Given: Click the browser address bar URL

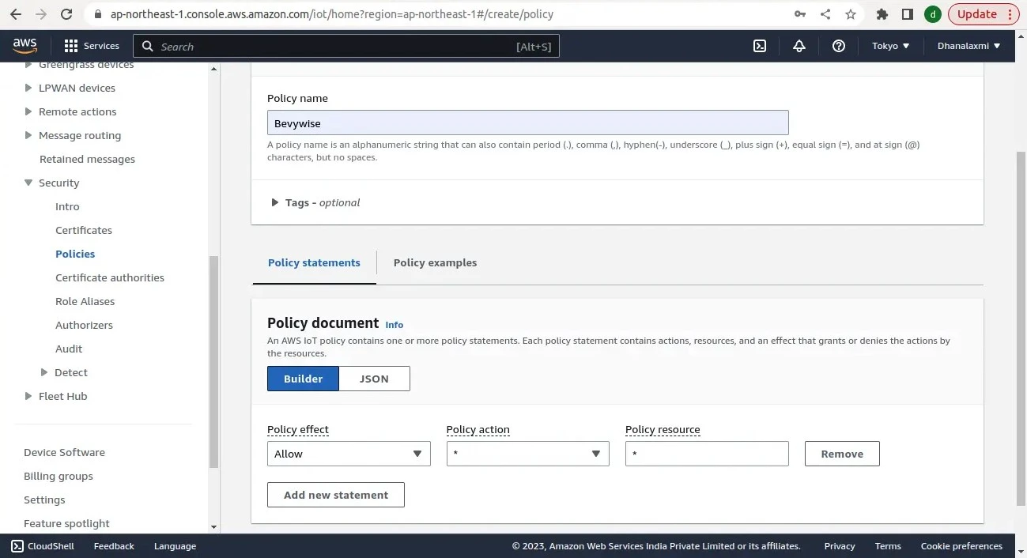Looking at the screenshot, I should 332,14.
